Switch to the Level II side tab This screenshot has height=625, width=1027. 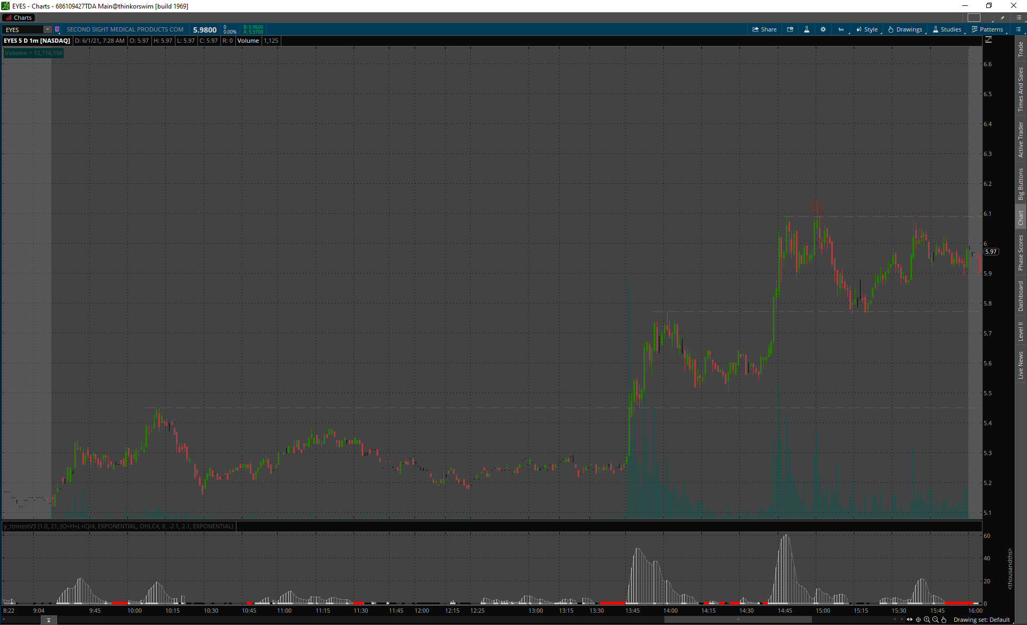[x=1021, y=331]
